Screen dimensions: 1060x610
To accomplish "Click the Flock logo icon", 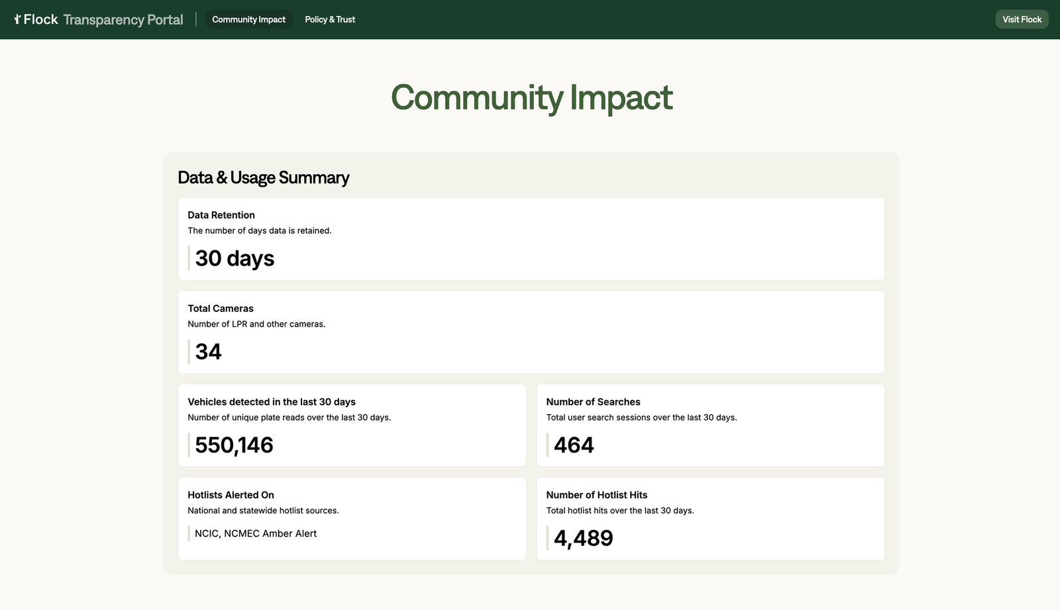I will point(17,19).
